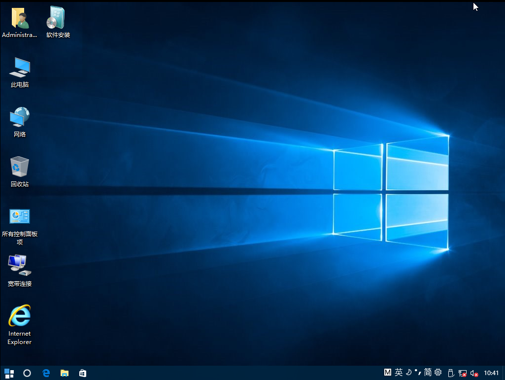Open IME settings gear in tray
The image size is (505, 380).
[x=438, y=373]
